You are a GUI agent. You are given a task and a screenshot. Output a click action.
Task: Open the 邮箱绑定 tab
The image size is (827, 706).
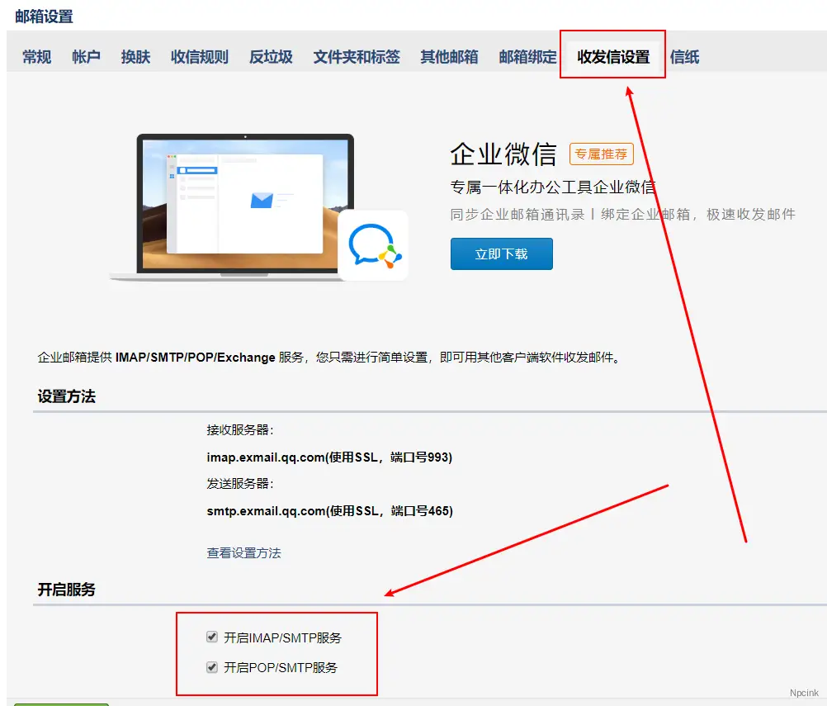pos(527,56)
